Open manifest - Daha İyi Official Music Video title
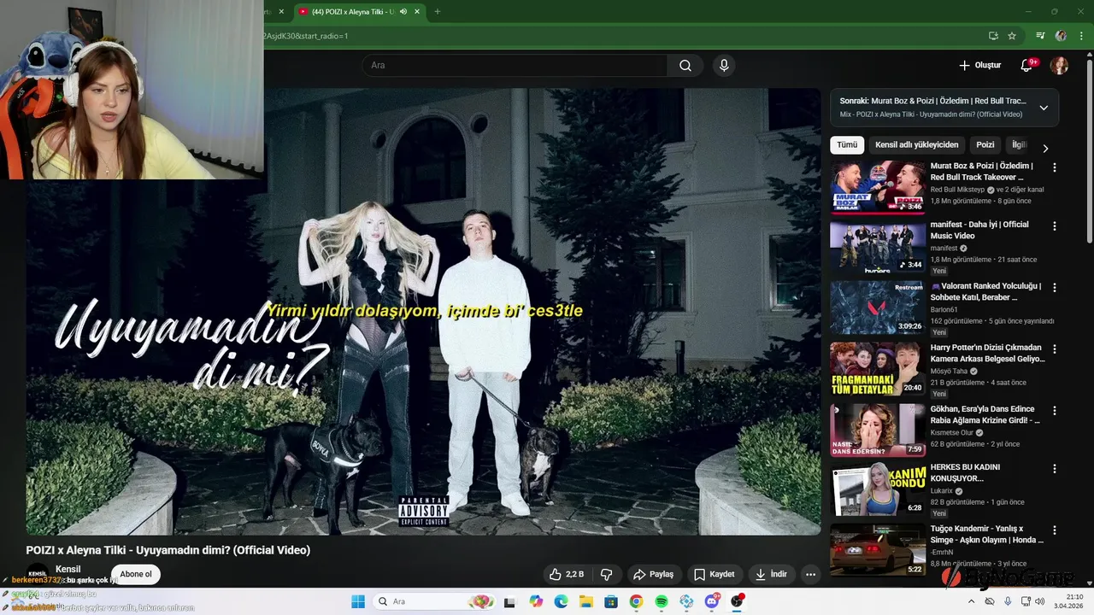1094x615 pixels. [x=979, y=230]
